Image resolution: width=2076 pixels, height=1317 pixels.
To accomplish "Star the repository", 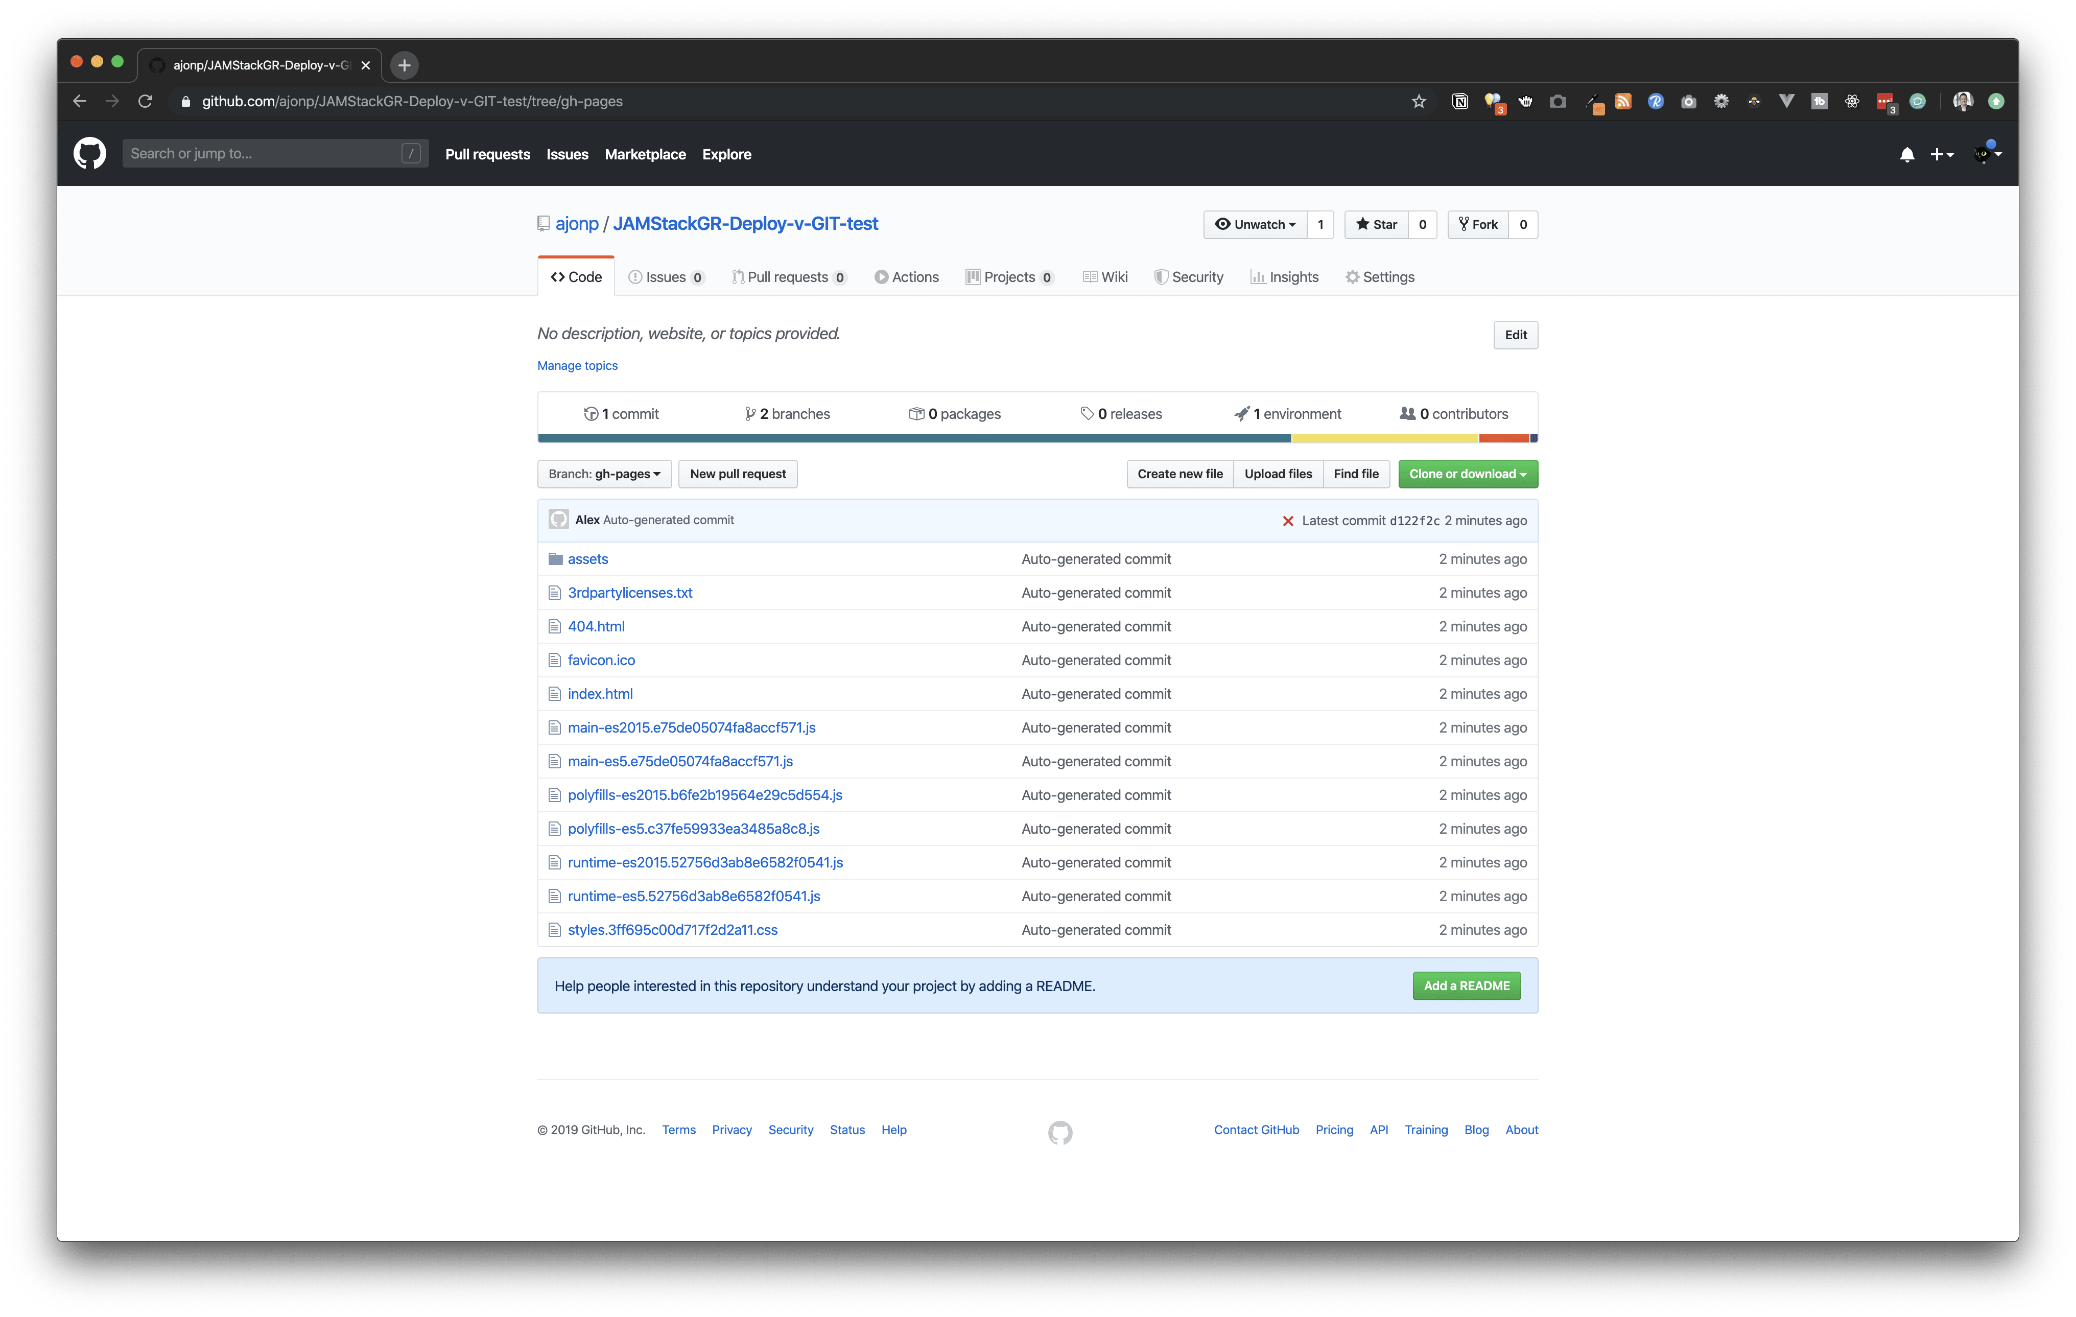I will (1377, 224).
